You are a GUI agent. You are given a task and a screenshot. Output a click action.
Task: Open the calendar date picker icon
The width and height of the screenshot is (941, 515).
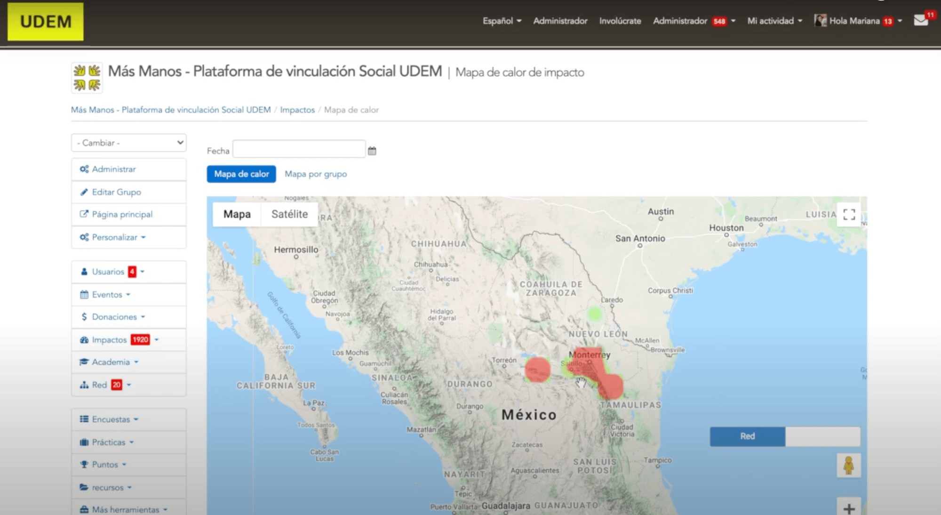(372, 151)
